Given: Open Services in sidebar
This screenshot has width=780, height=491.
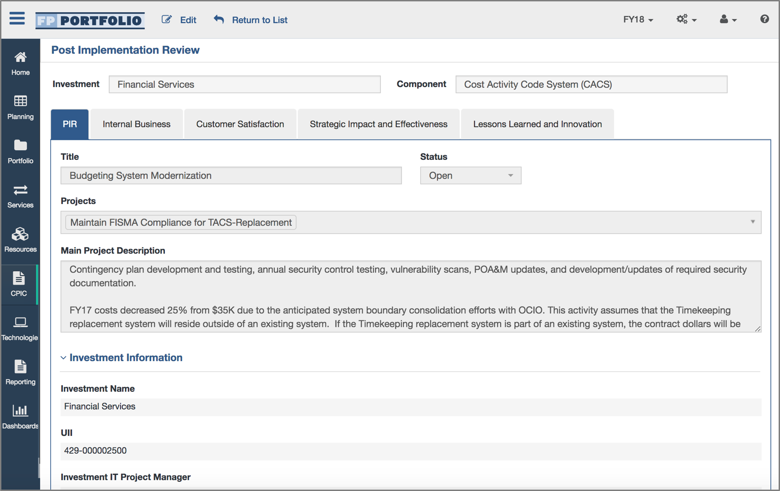Looking at the screenshot, I should [x=20, y=196].
